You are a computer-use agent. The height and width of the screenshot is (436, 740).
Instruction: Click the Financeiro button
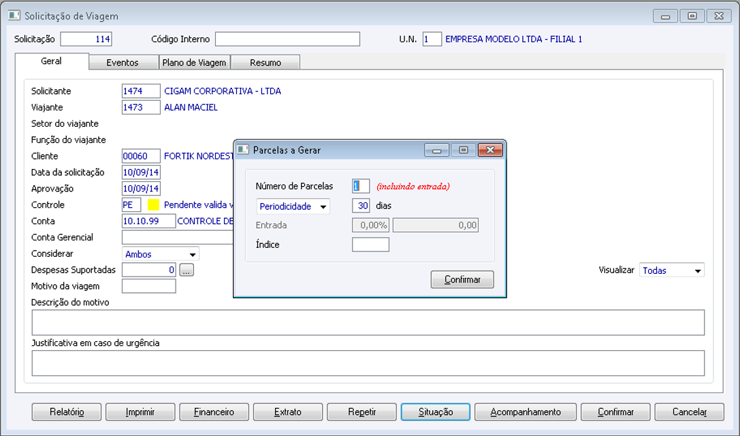pyautogui.click(x=214, y=412)
